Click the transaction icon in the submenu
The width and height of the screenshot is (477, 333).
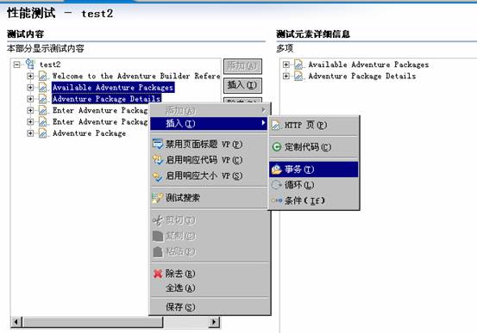point(276,169)
